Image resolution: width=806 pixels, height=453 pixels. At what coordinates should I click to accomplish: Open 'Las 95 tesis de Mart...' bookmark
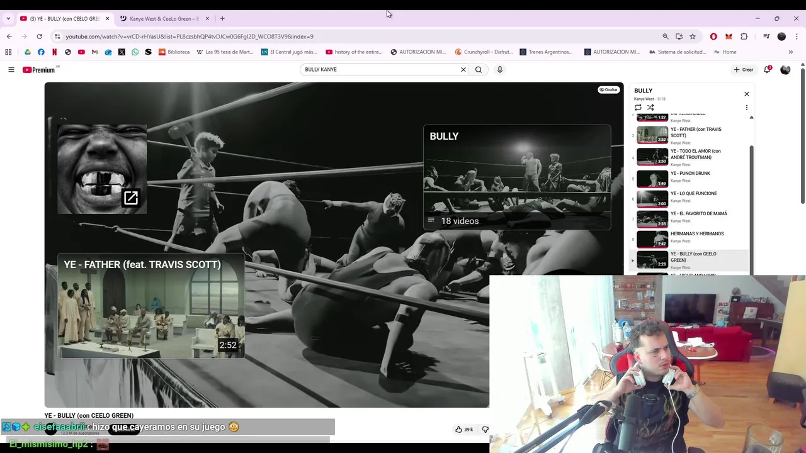coord(225,52)
